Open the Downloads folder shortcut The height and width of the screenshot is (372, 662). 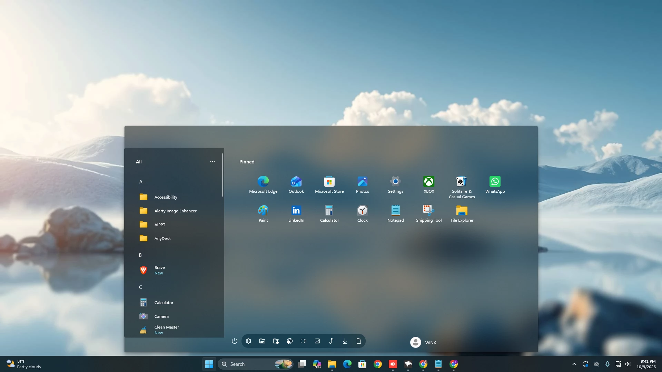(345, 341)
